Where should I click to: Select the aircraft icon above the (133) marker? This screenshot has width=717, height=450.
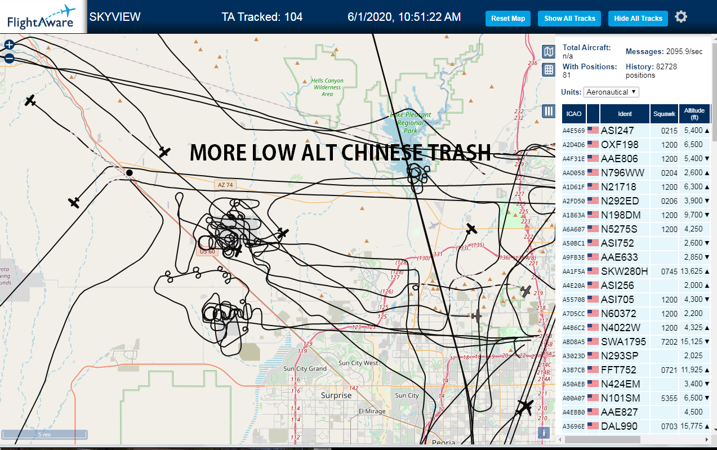coord(471,229)
